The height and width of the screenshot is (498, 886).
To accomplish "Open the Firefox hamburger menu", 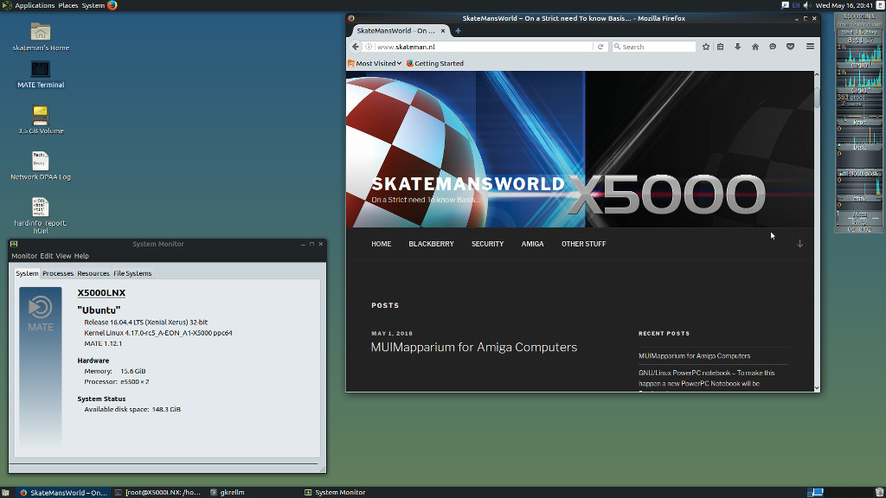I will pyautogui.click(x=810, y=47).
